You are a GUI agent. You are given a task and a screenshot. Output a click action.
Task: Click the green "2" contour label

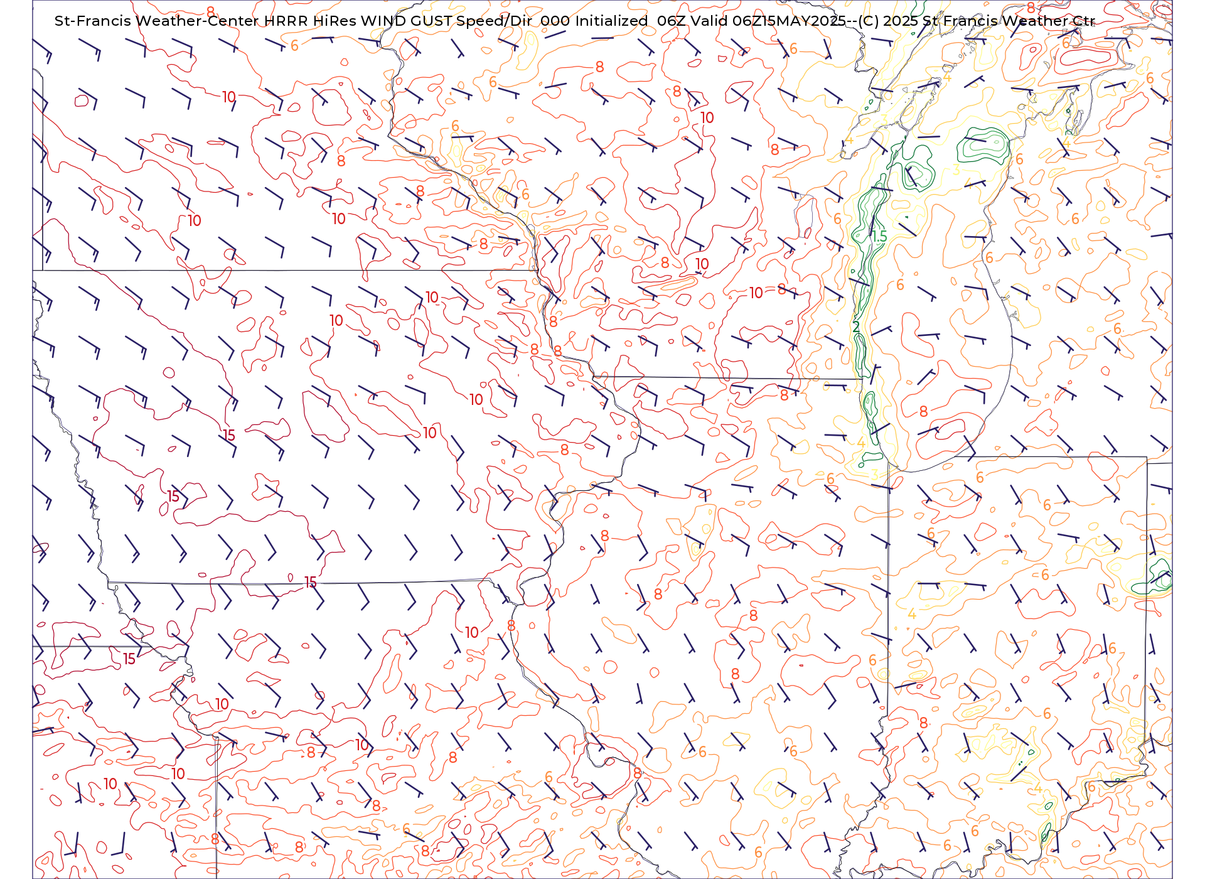[x=856, y=327]
